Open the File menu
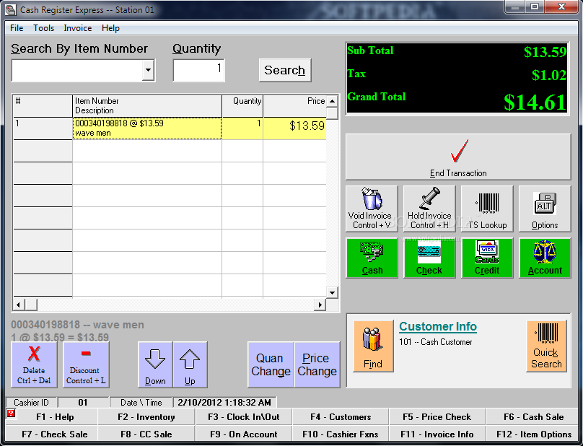 17,28
